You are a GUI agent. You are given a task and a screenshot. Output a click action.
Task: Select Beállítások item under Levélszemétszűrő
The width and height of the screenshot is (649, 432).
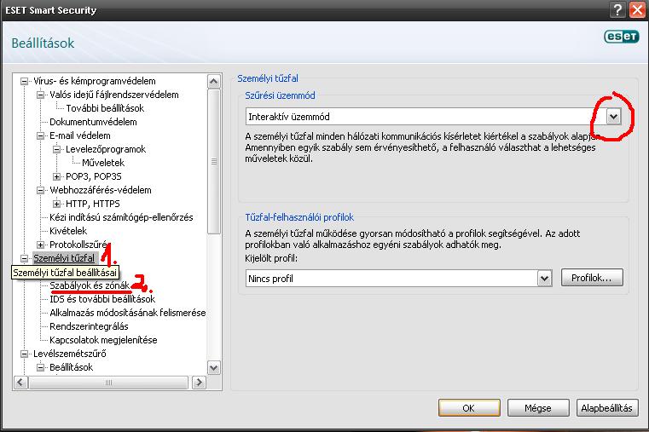tap(71, 367)
